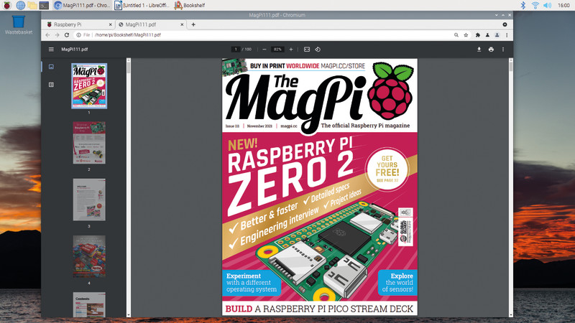
Task: Open the Extensions puzzle icon
Action: [478, 34]
